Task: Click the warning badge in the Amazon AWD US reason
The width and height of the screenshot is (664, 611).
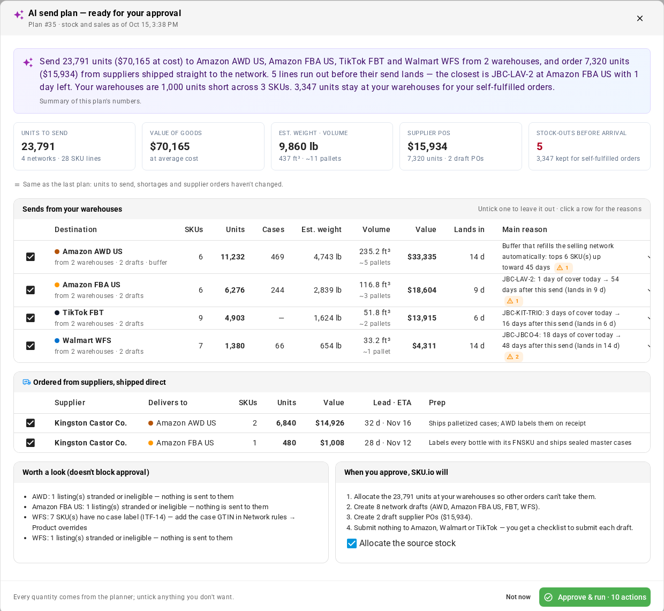Action: tap(563, 268)
